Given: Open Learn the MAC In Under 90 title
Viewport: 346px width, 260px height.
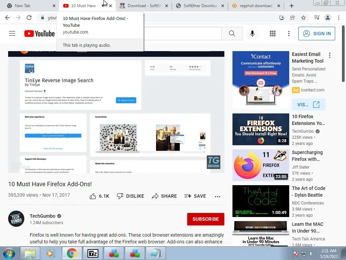Looking at the screenshot, I should coord(307,227).
